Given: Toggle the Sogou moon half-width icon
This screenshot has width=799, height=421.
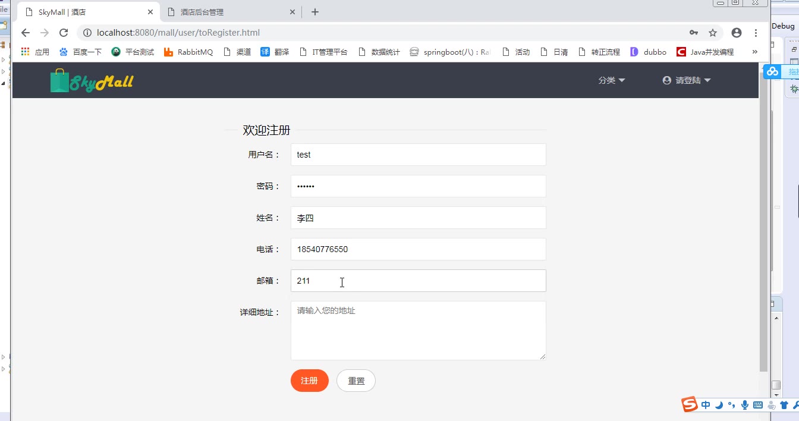Looking at the screenshot, I should tap(719, 405).
